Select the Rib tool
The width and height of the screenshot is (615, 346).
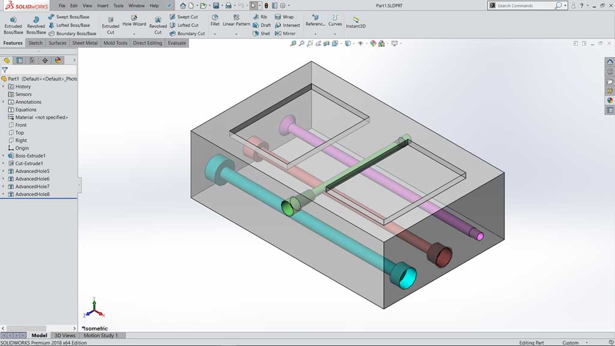261,17
